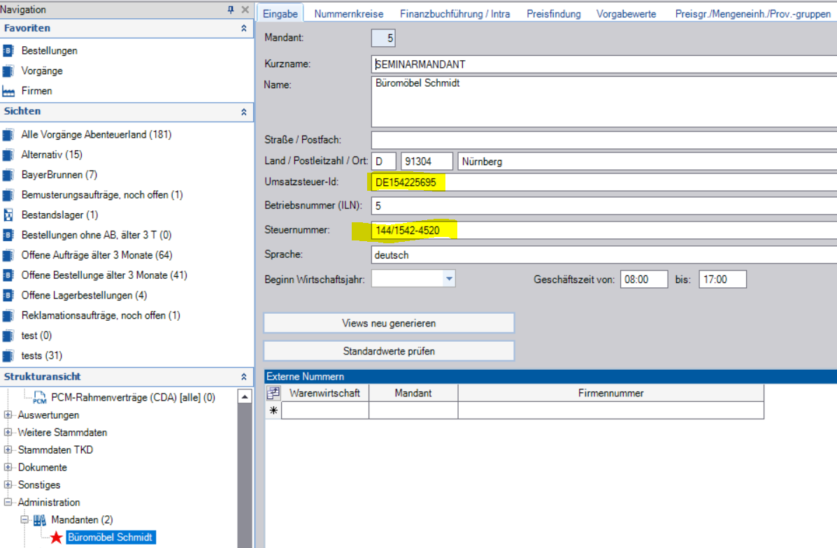The image size is (837, 548).
Task: Click the pin icon in Navigation header
Action: tap(231, 10)
